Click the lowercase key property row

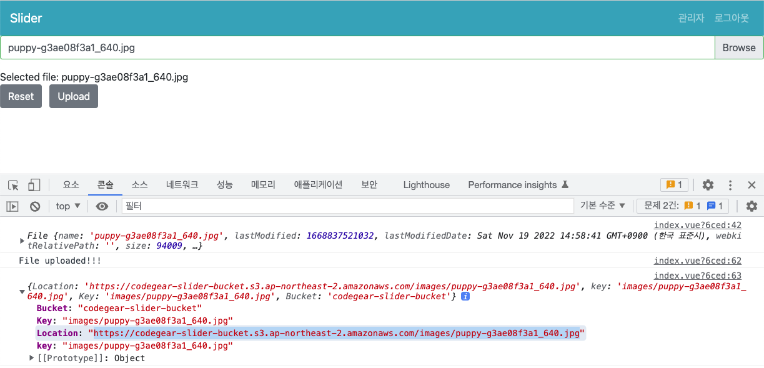[134, 346]
